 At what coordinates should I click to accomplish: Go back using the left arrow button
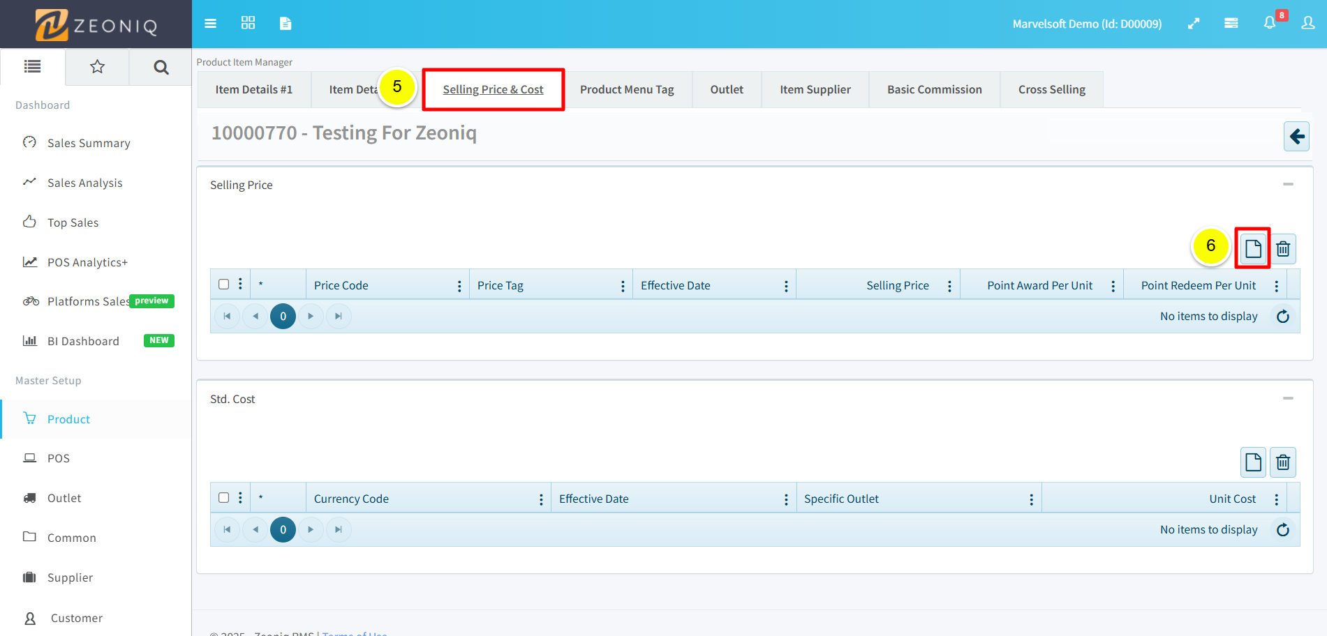click(x=1296, y=136)
